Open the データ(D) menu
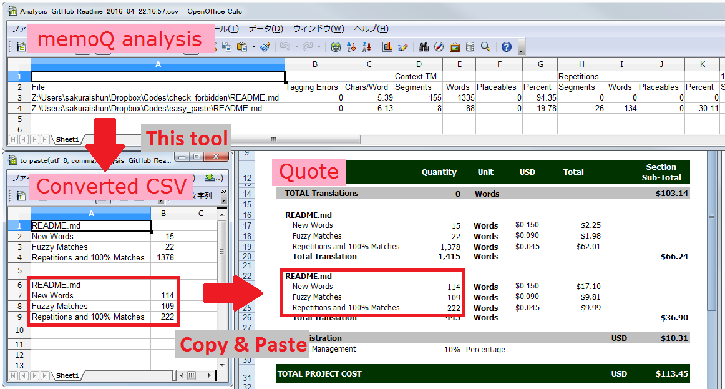Screen dimensions: 725x389 pos(266,29)
